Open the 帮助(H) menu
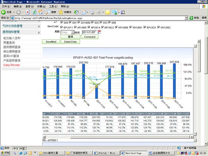Screen dimensions: 208x156 tap(65, 6)
